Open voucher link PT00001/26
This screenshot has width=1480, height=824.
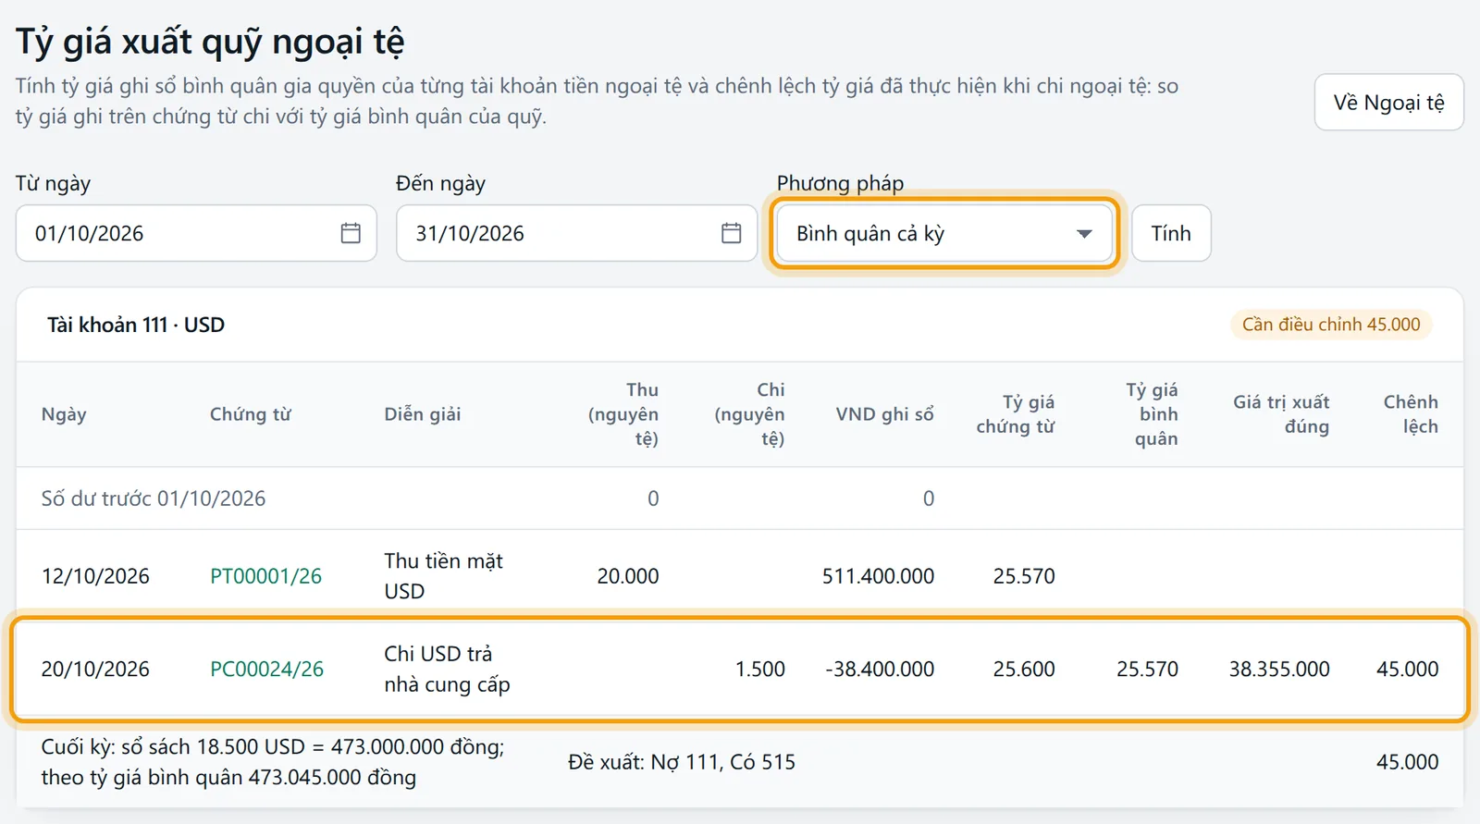click(265, 576)
